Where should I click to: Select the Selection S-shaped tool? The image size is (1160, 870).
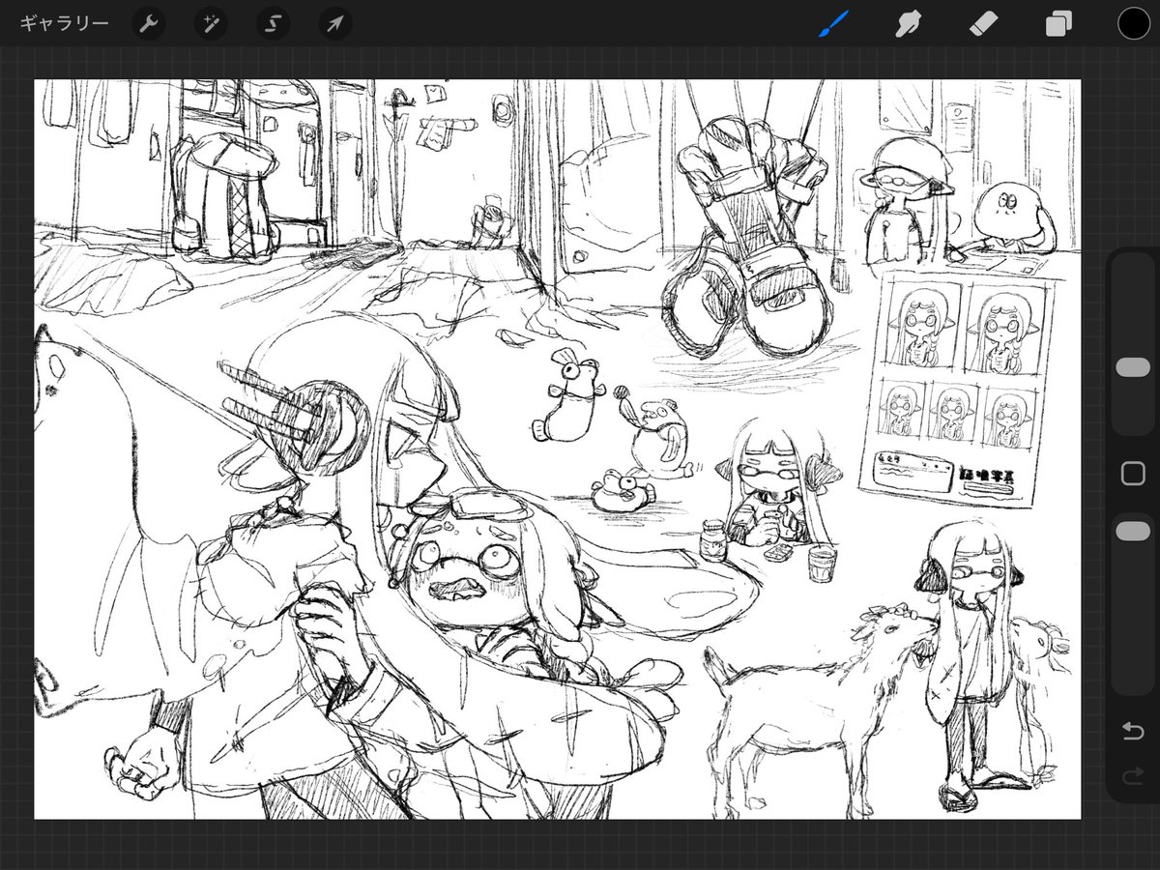coord(273,23)
